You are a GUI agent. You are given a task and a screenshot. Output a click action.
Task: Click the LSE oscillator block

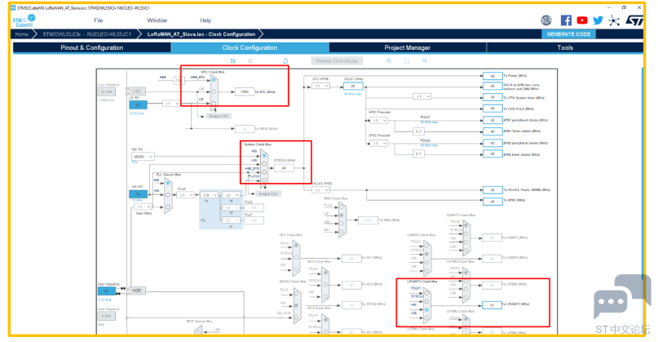[137, 91]
